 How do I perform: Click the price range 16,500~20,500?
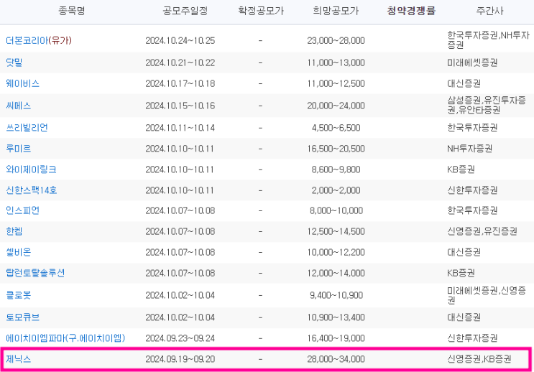[x=336, y=149]
